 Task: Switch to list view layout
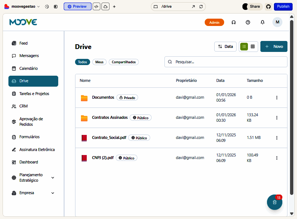pyautogui.click(x=244, y=46)
